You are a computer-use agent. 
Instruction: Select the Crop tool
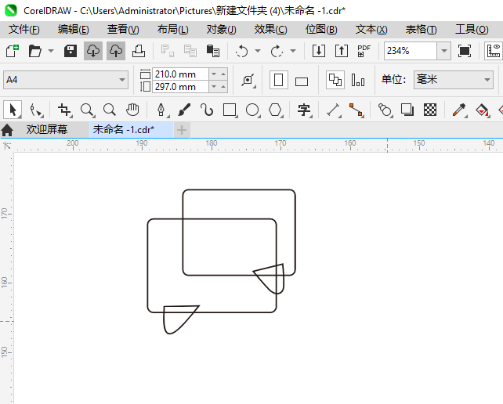(64, 110)
